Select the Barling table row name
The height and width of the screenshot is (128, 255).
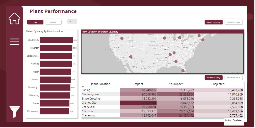click(x=86, y=90)
